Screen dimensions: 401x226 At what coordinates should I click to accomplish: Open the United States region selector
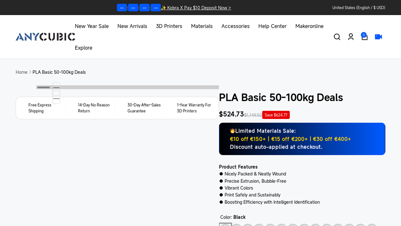[x=358, y=8]
